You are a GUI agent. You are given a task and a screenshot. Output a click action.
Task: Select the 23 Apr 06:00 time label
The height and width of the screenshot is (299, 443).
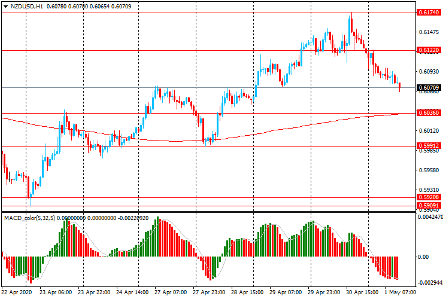(x=55, y=293)
